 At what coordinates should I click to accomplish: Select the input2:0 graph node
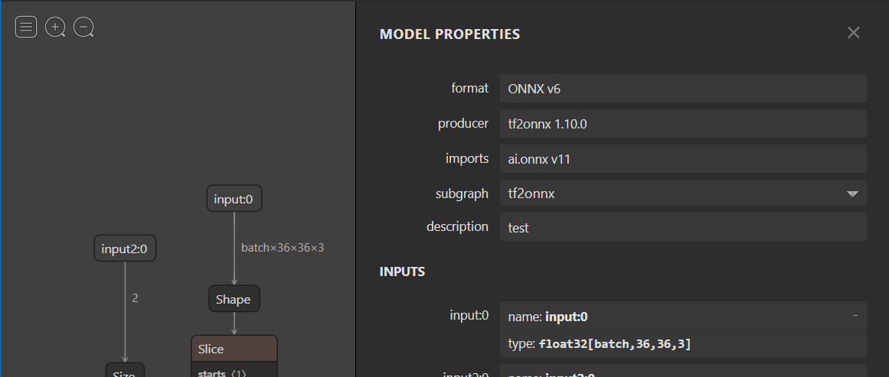point(125,249)
